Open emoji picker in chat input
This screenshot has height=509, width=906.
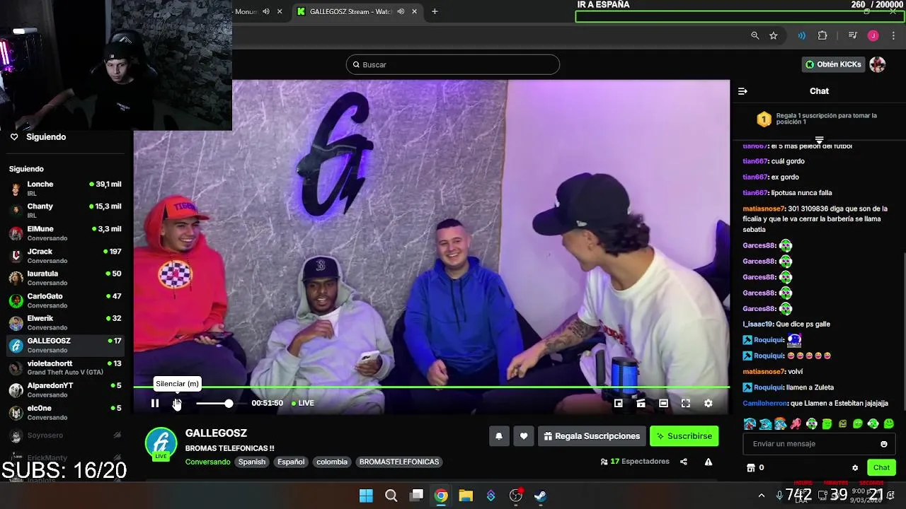click(884, 444)
